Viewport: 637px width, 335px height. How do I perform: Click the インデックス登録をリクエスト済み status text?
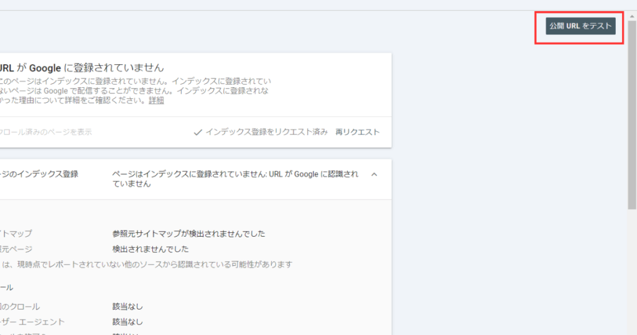(266, 132)
